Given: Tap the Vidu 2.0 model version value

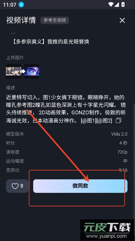Looking at the screenshot, I should [119, 134].
